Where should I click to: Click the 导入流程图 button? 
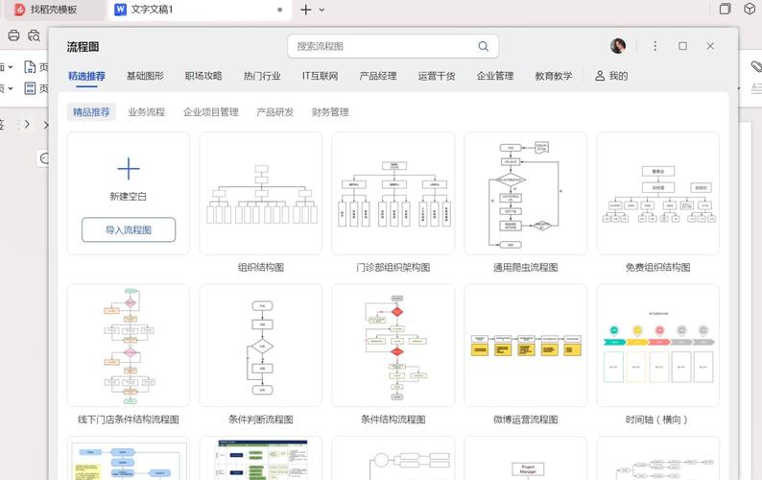pos(129,229)
